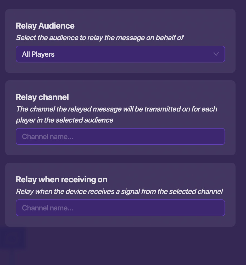Click 'player in the selected audience' text line

[64, 120]
